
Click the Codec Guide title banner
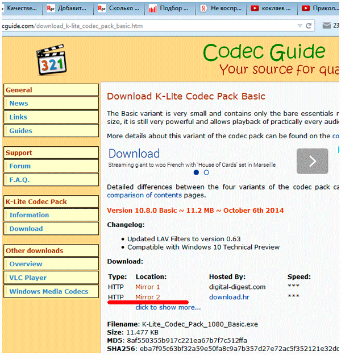(x=264, y=52)
